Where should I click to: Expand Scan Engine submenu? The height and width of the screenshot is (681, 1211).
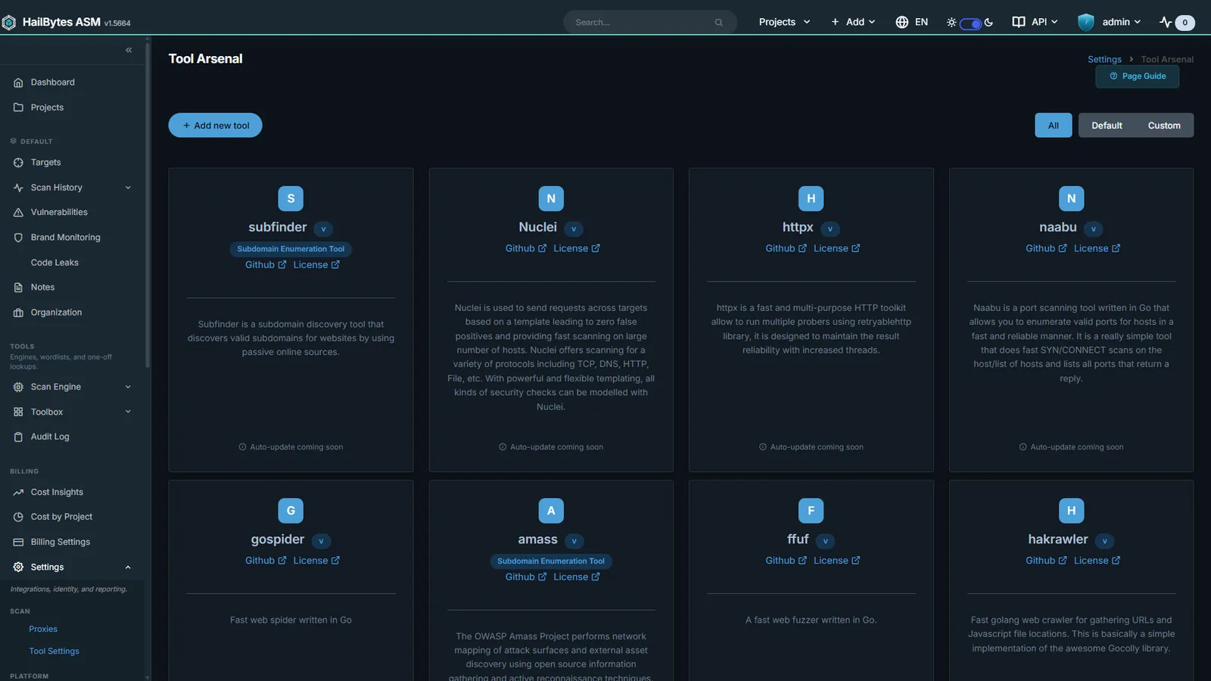[x=128, y=387]
